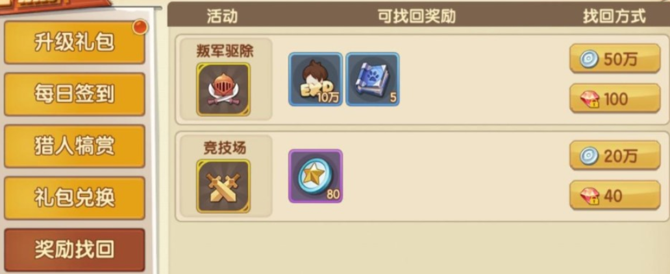Click the 找回方式 column header
The width and height of the screenshot is (670, 274).
(614, 16)
